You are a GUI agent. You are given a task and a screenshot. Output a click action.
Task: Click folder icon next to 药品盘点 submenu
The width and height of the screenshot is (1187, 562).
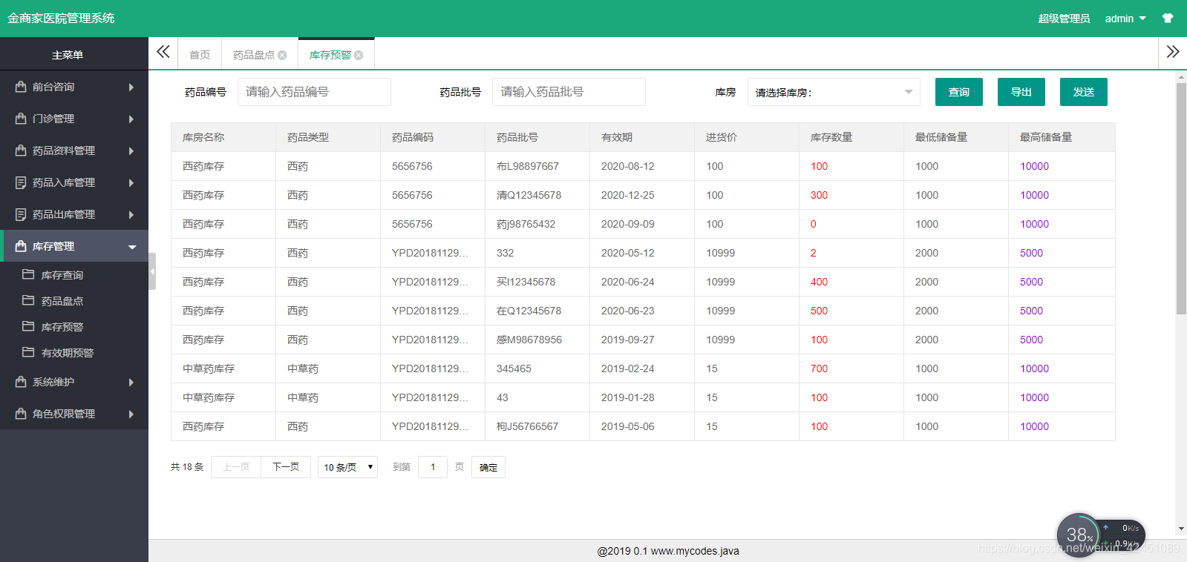tap(28, 300)
